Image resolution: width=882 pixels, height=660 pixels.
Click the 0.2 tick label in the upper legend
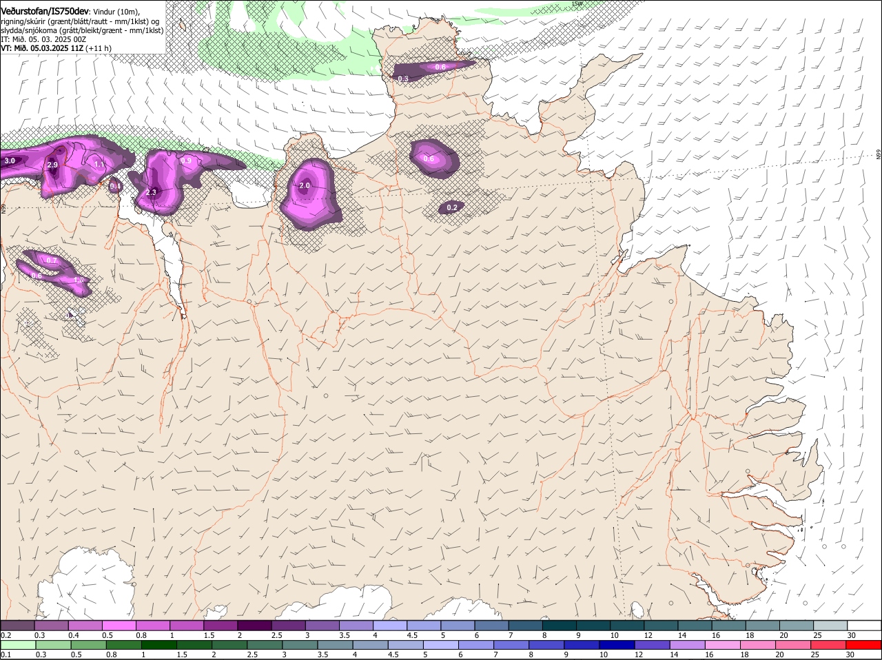(x=6, y=635)
